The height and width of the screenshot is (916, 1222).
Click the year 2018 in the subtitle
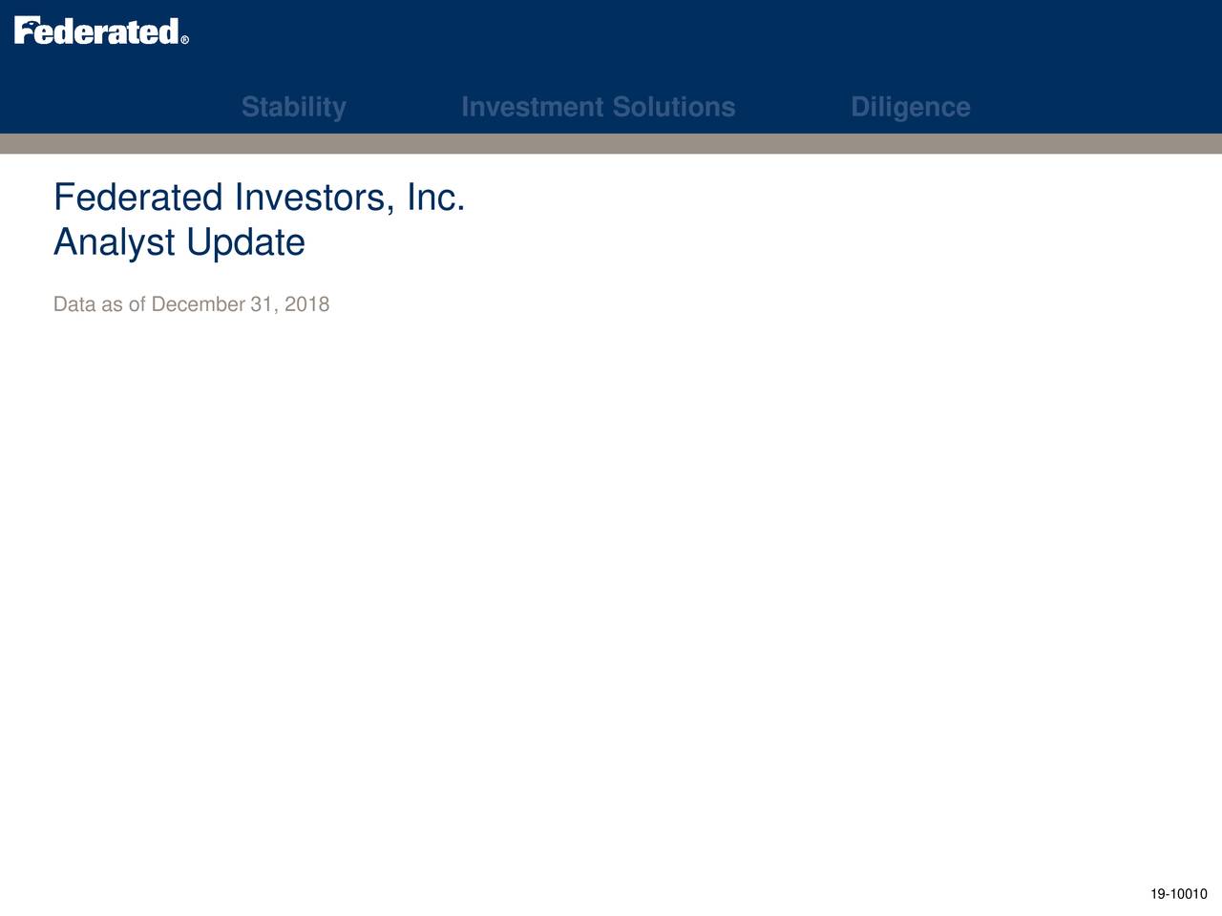[307, 304]
